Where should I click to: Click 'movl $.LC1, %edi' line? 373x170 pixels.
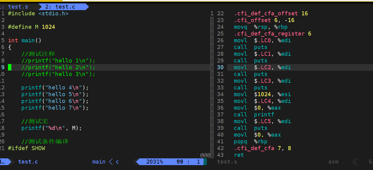click(262, 54)
